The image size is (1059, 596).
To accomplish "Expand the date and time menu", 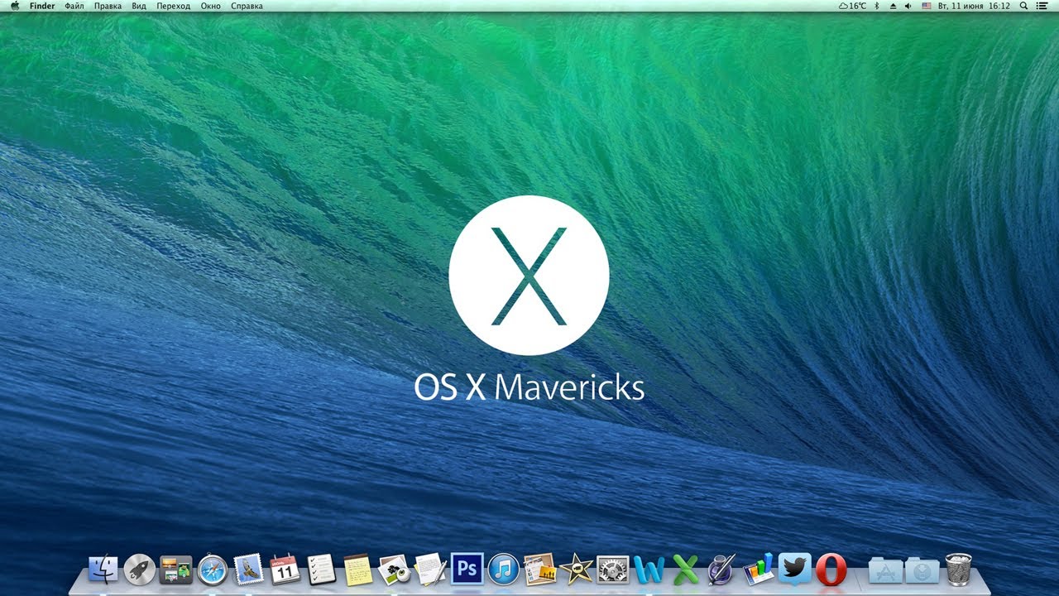I will tap(974, 6).
